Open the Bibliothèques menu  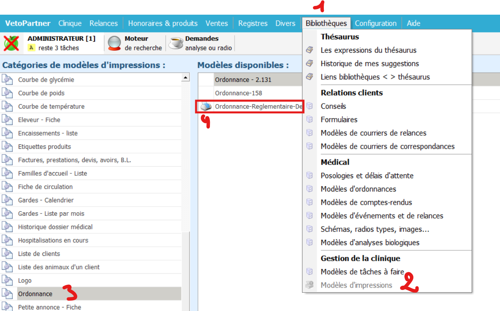pos(326,23)
